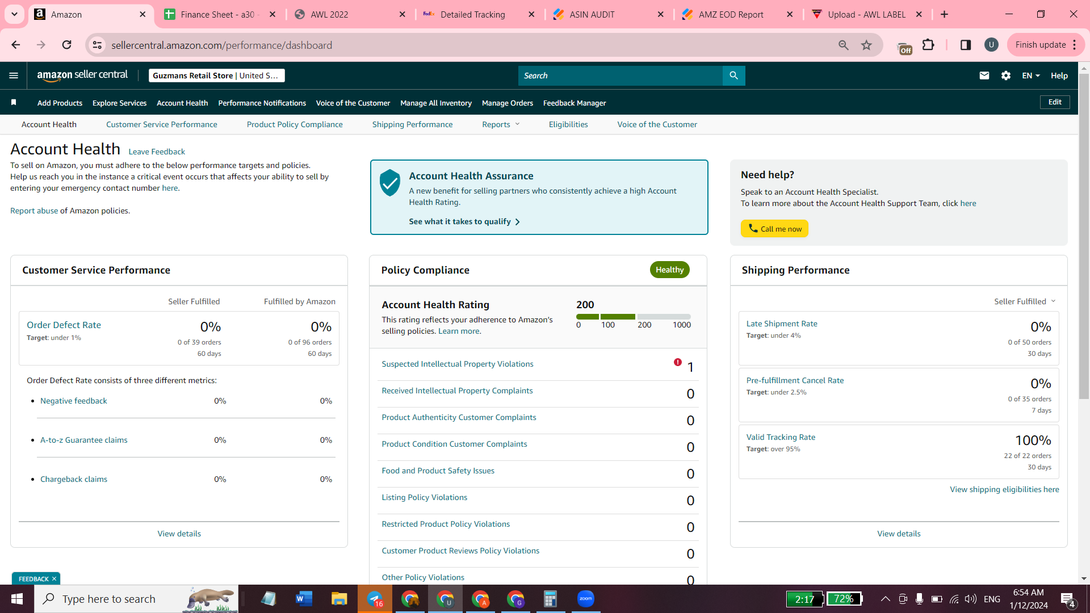Viewport: 1090px width, 613px height.
Task: Open the messages envelope icon
Action: pos(984,75)
